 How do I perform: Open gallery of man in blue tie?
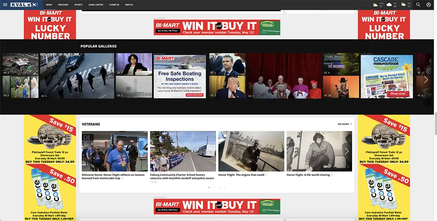pyautogui.click(x=227, y=64)
